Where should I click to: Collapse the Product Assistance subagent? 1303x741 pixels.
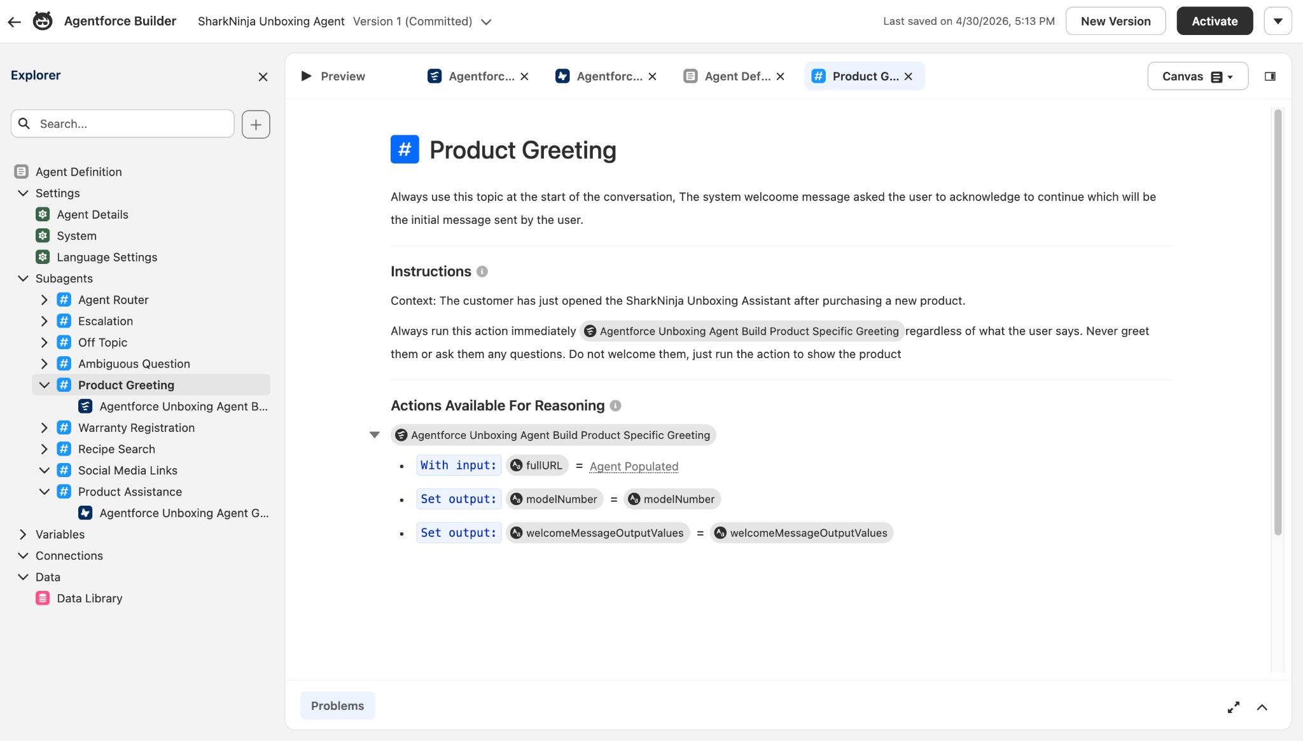pyautogui.click(x=44, y=492)
